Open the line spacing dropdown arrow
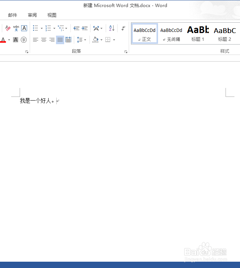The width and height of the screenshot is (240, 268). click(x=85, y=40)
